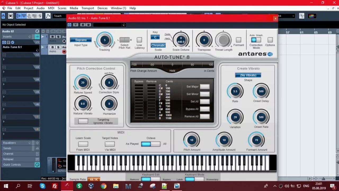Image resolution: width=339 pixels, height=191 pixels.
Task: Open the Mixer toolbar icon
Action: [x=40, y=16]
